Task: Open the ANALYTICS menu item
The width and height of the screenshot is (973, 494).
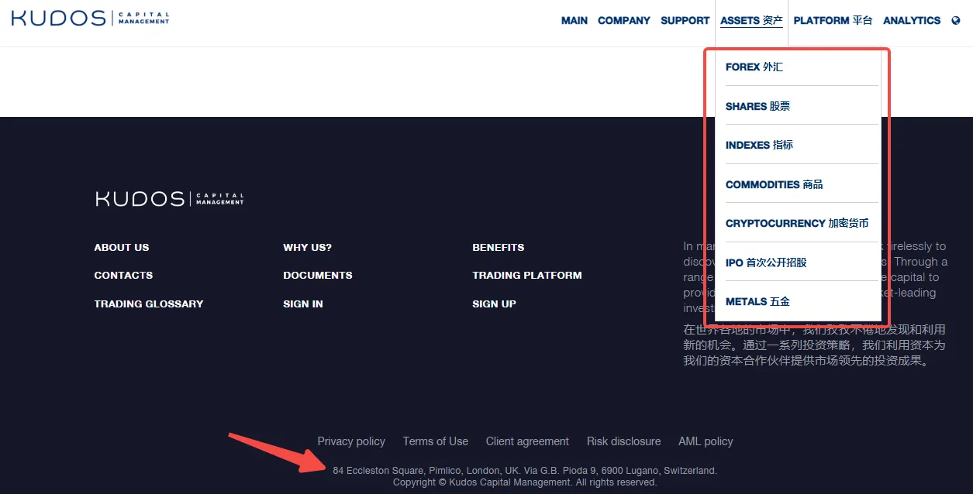Action: tap(912, 21)
